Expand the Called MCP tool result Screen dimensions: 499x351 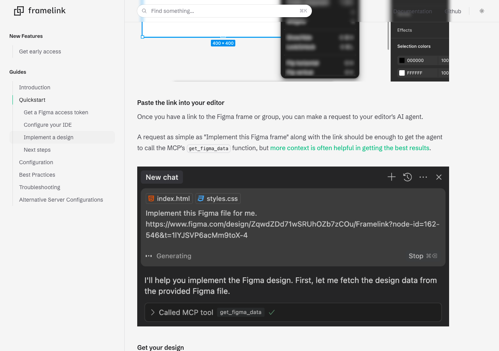(152, 312)
